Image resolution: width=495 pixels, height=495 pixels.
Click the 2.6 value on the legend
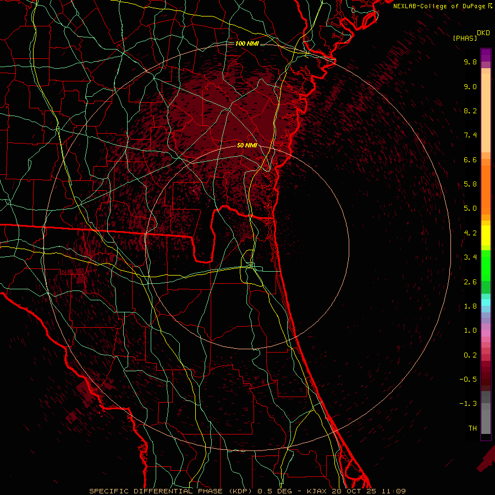click(x=470, y=282)
